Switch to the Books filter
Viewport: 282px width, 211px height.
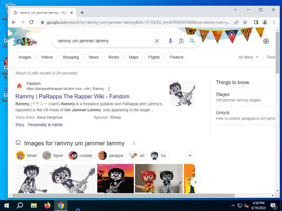pos(114,57)
